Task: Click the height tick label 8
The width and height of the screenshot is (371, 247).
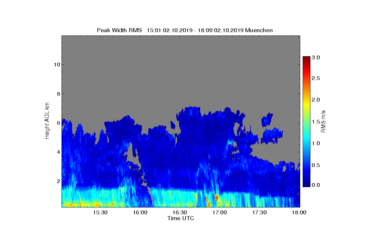Action: 58,94
